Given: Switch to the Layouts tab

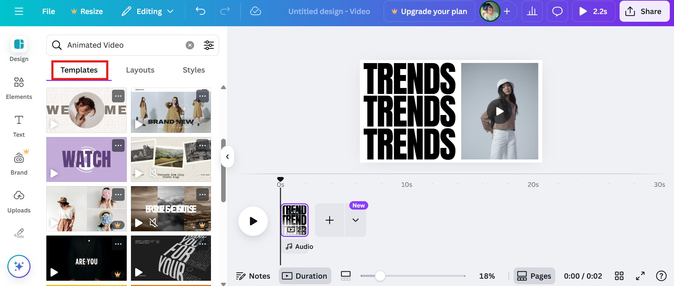Looking at the screenshot, I should click(x=140, y=70).
